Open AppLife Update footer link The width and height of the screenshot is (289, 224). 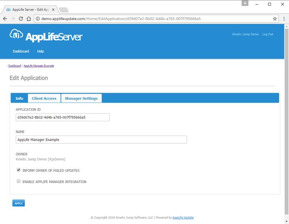[183, 217]
